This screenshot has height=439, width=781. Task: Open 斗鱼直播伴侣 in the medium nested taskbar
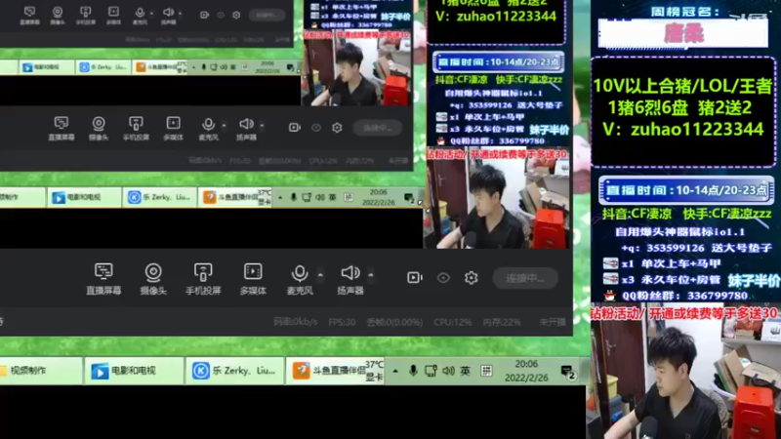235,198
